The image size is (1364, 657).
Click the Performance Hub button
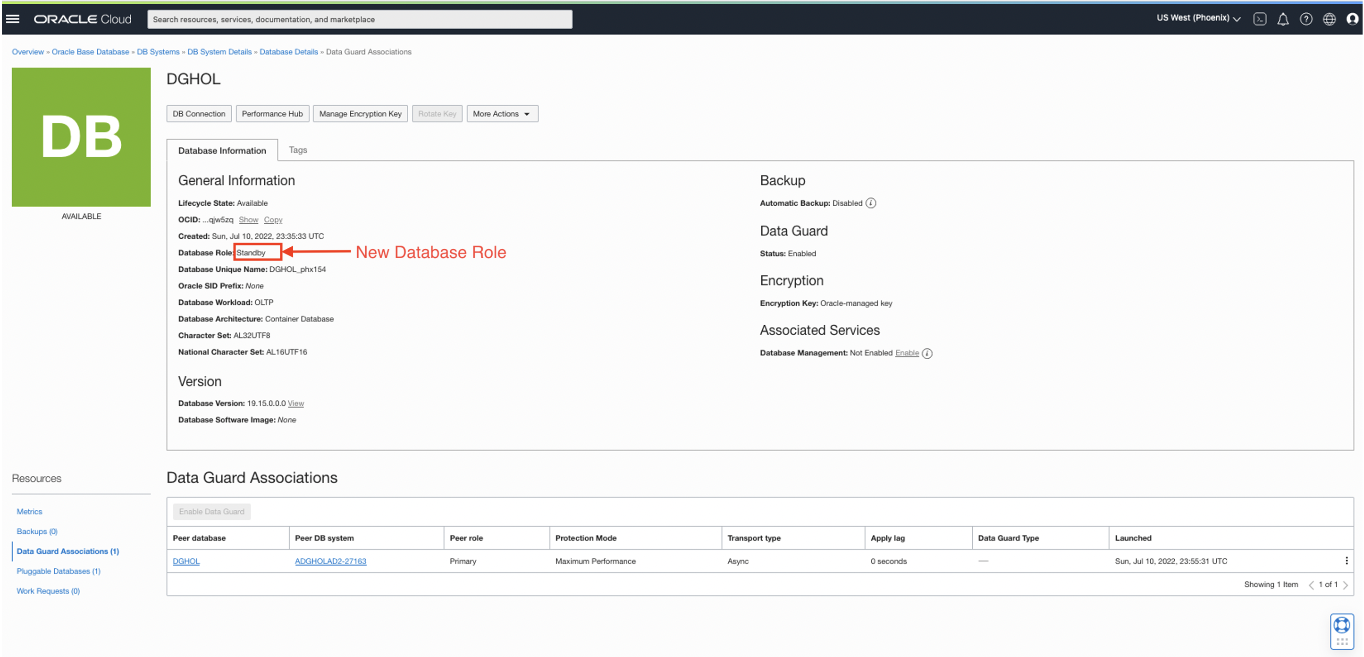272,114
